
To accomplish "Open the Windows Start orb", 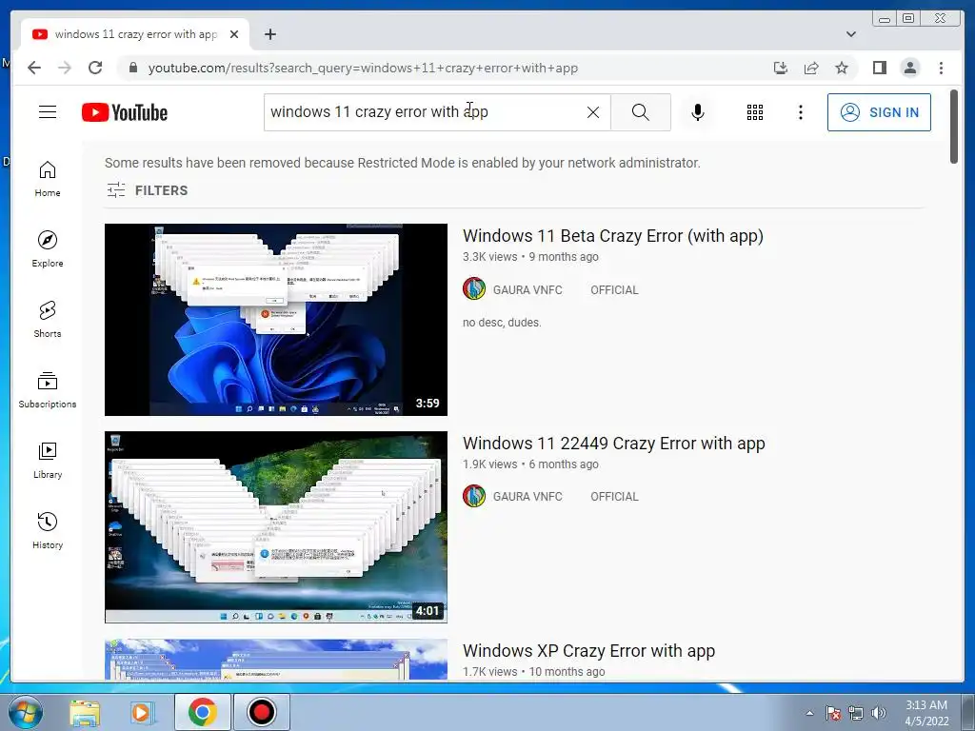I will (26, 712).
